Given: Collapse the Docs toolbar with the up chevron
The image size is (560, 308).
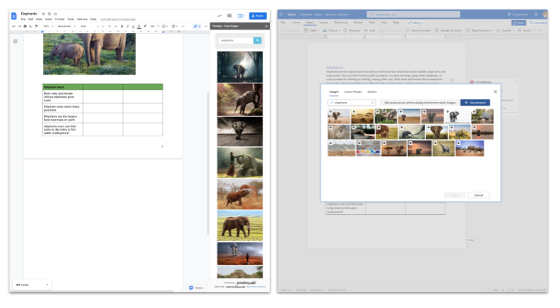Looking at the screenshot, I should pos(206,26).
